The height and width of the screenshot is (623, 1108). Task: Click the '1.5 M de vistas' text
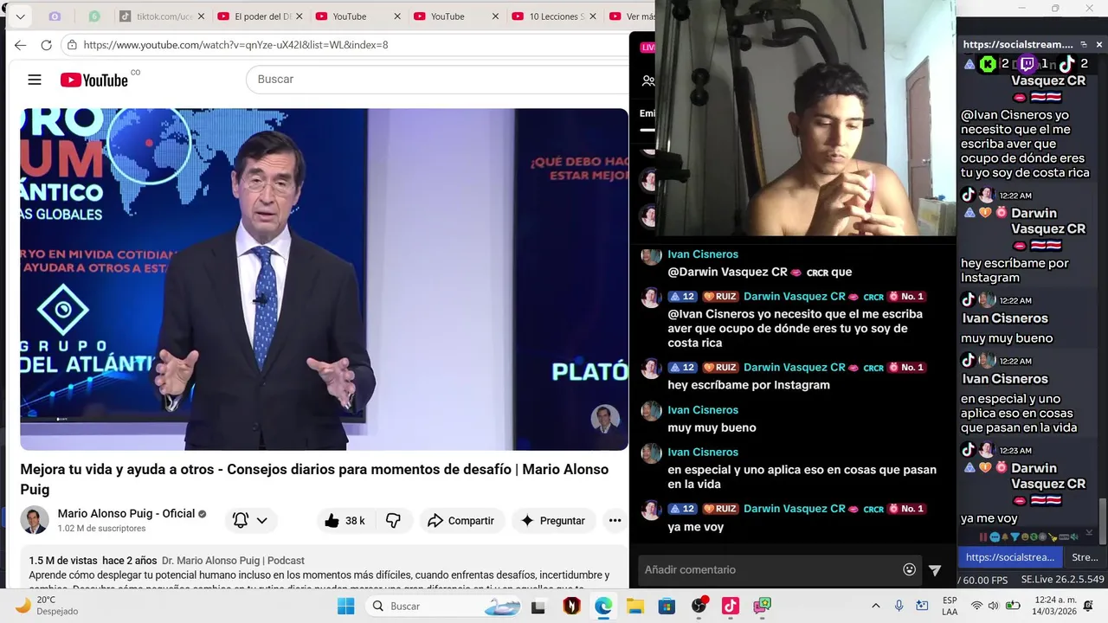[62, 561]
